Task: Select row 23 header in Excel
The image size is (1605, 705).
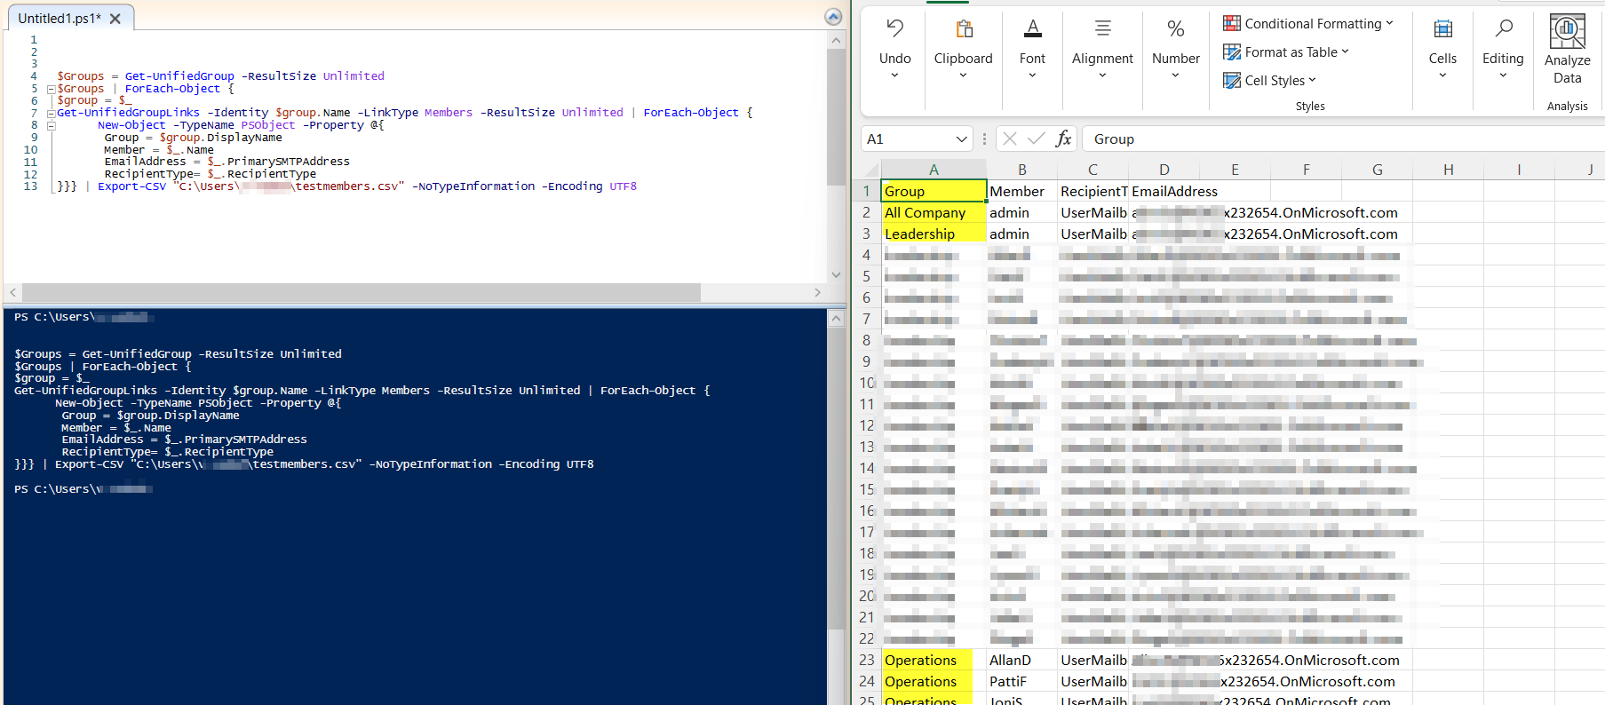Action: tap(867, 660)
